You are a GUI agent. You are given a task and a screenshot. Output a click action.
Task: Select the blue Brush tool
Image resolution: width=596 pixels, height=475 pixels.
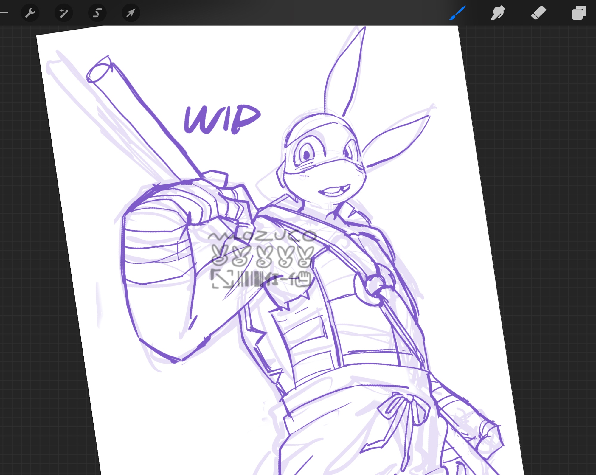[457, 13]
